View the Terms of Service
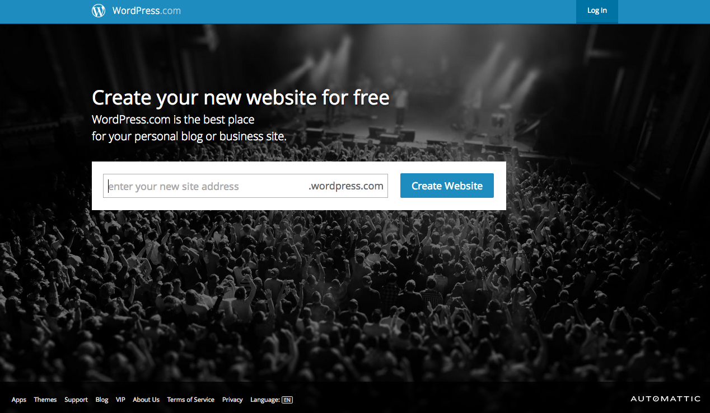This screenshot has width=710, height=413. pos(191,400)
